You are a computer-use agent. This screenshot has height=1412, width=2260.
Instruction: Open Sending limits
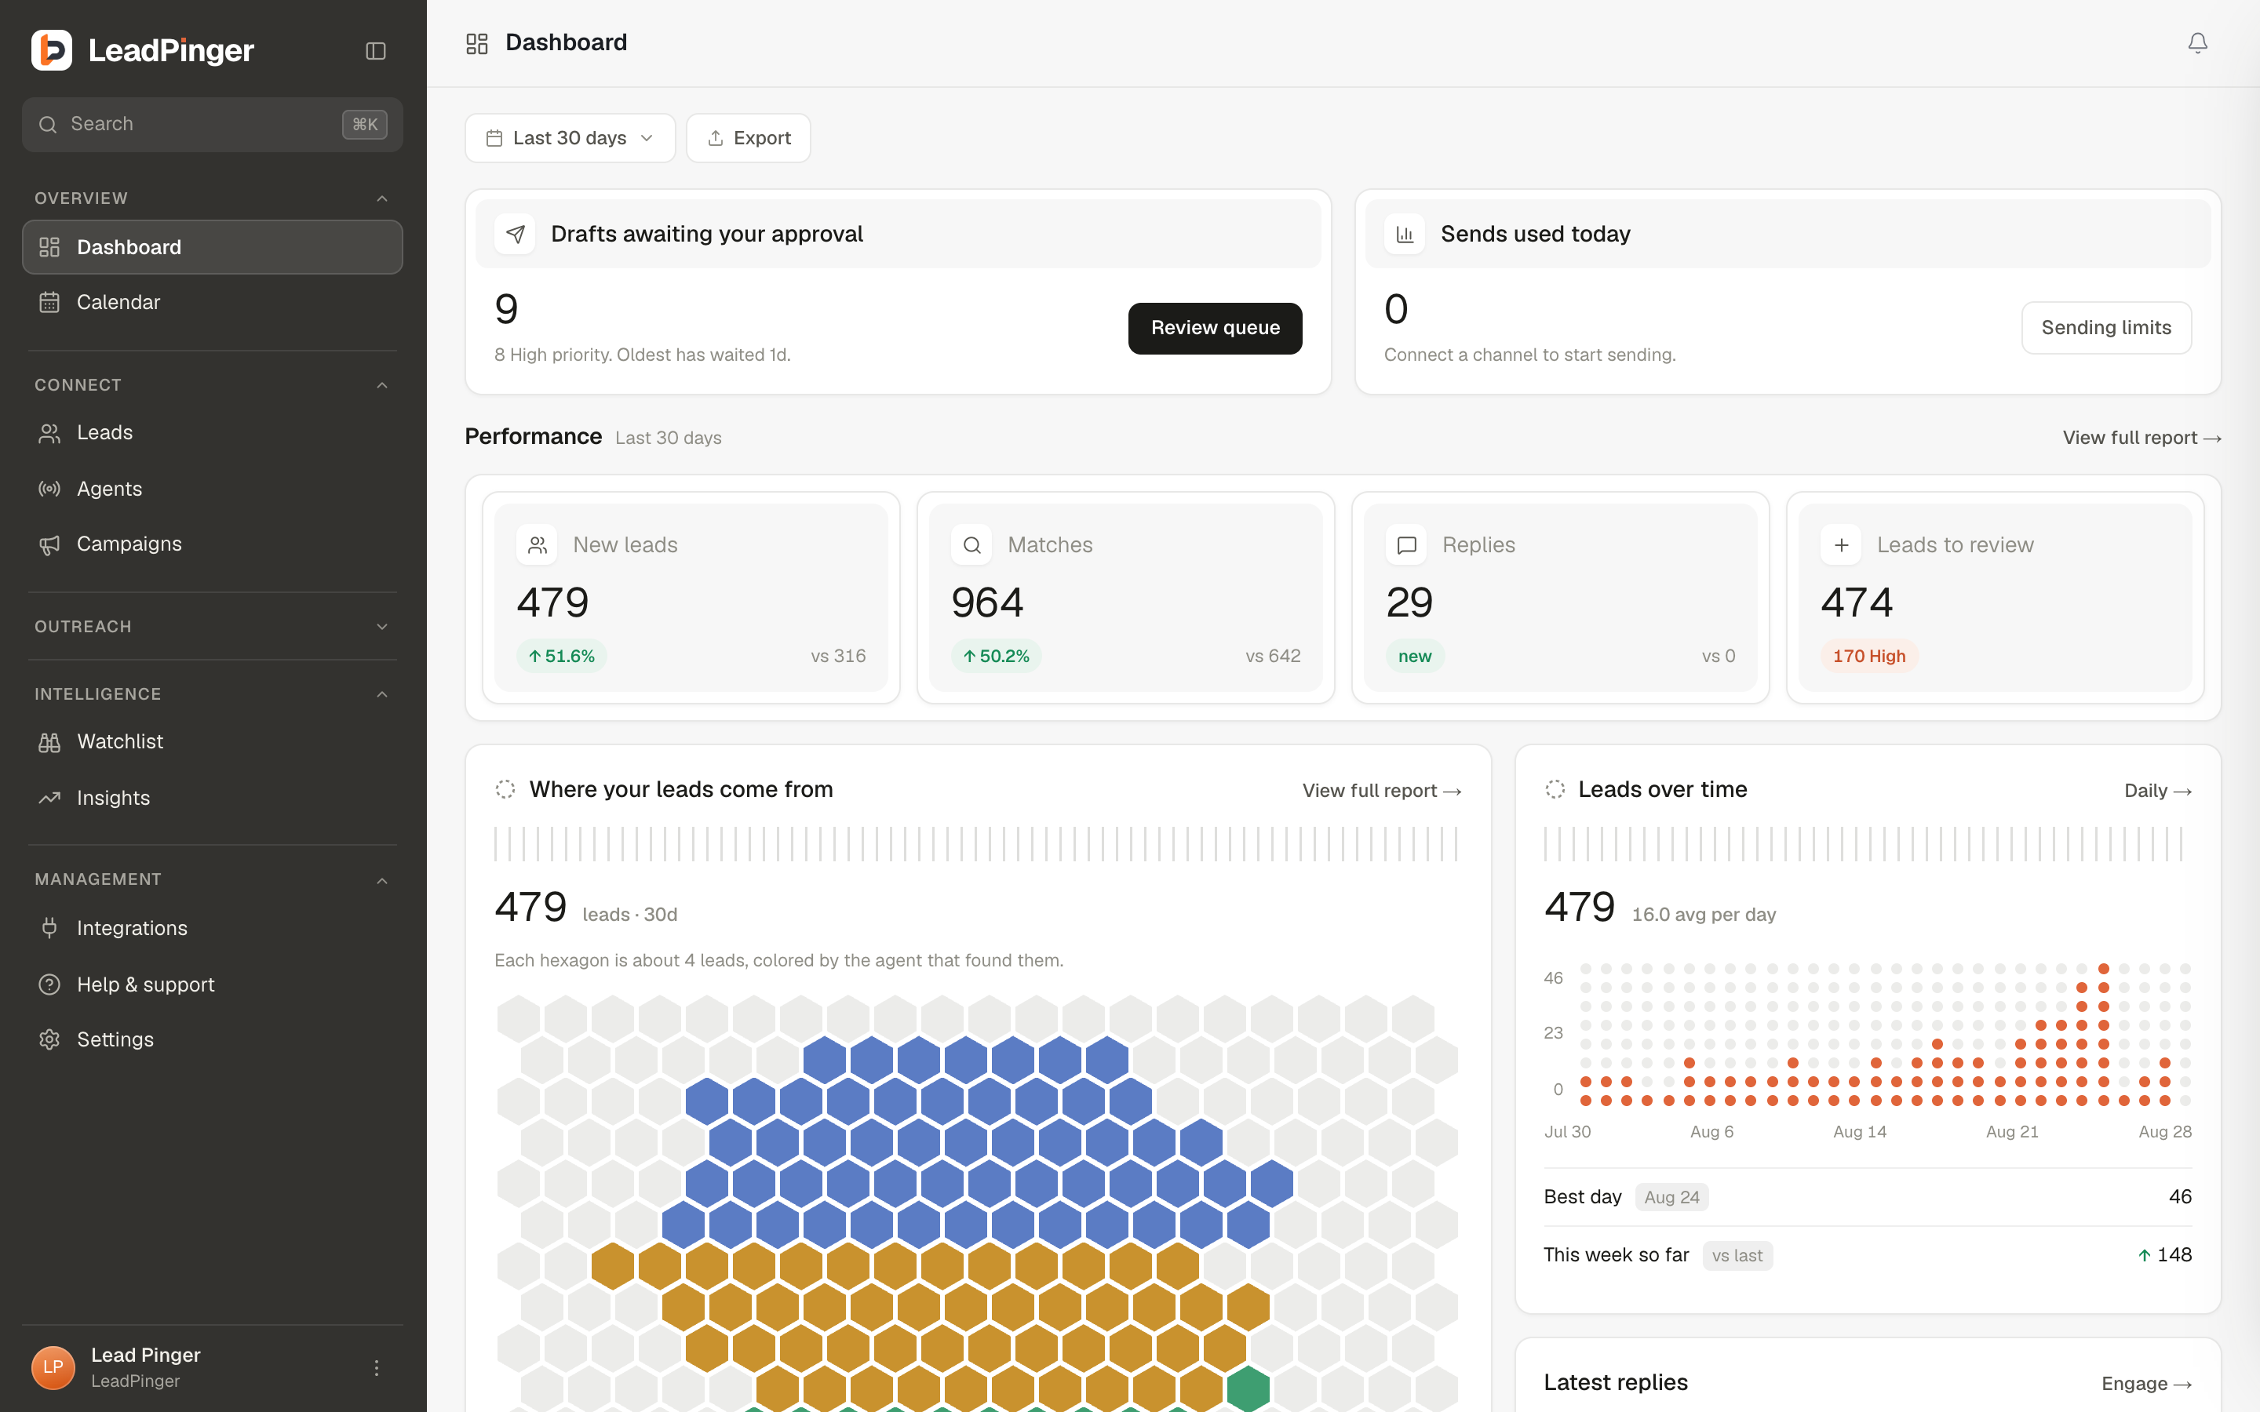(2106, 328)
